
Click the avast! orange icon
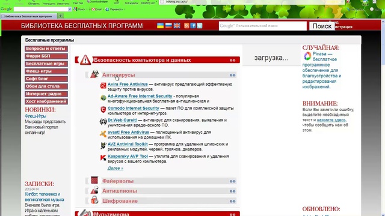[x=103, y=134]
